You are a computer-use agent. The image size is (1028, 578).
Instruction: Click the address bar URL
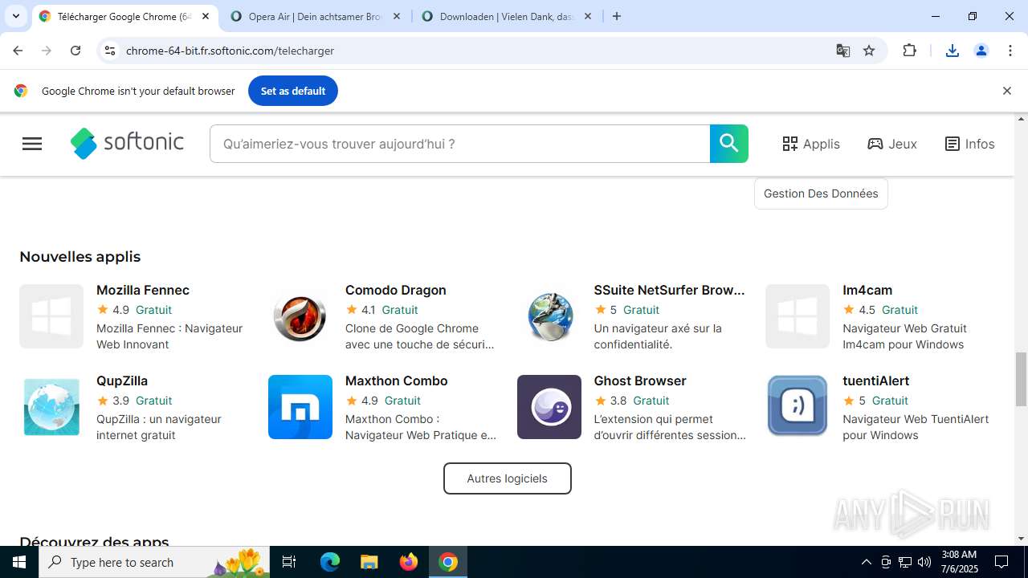[x=230, y=51]
